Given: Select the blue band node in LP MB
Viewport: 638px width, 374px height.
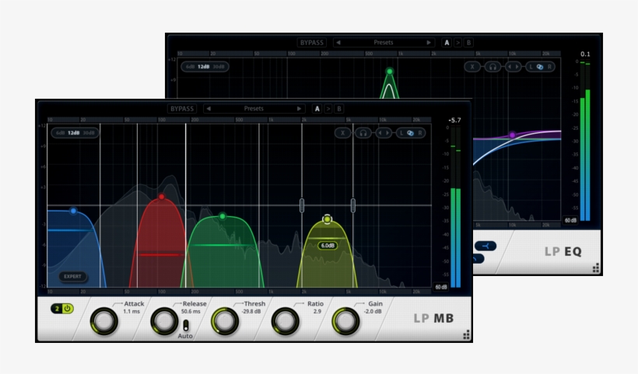Looking at the screenshot, I should point(73,211).
